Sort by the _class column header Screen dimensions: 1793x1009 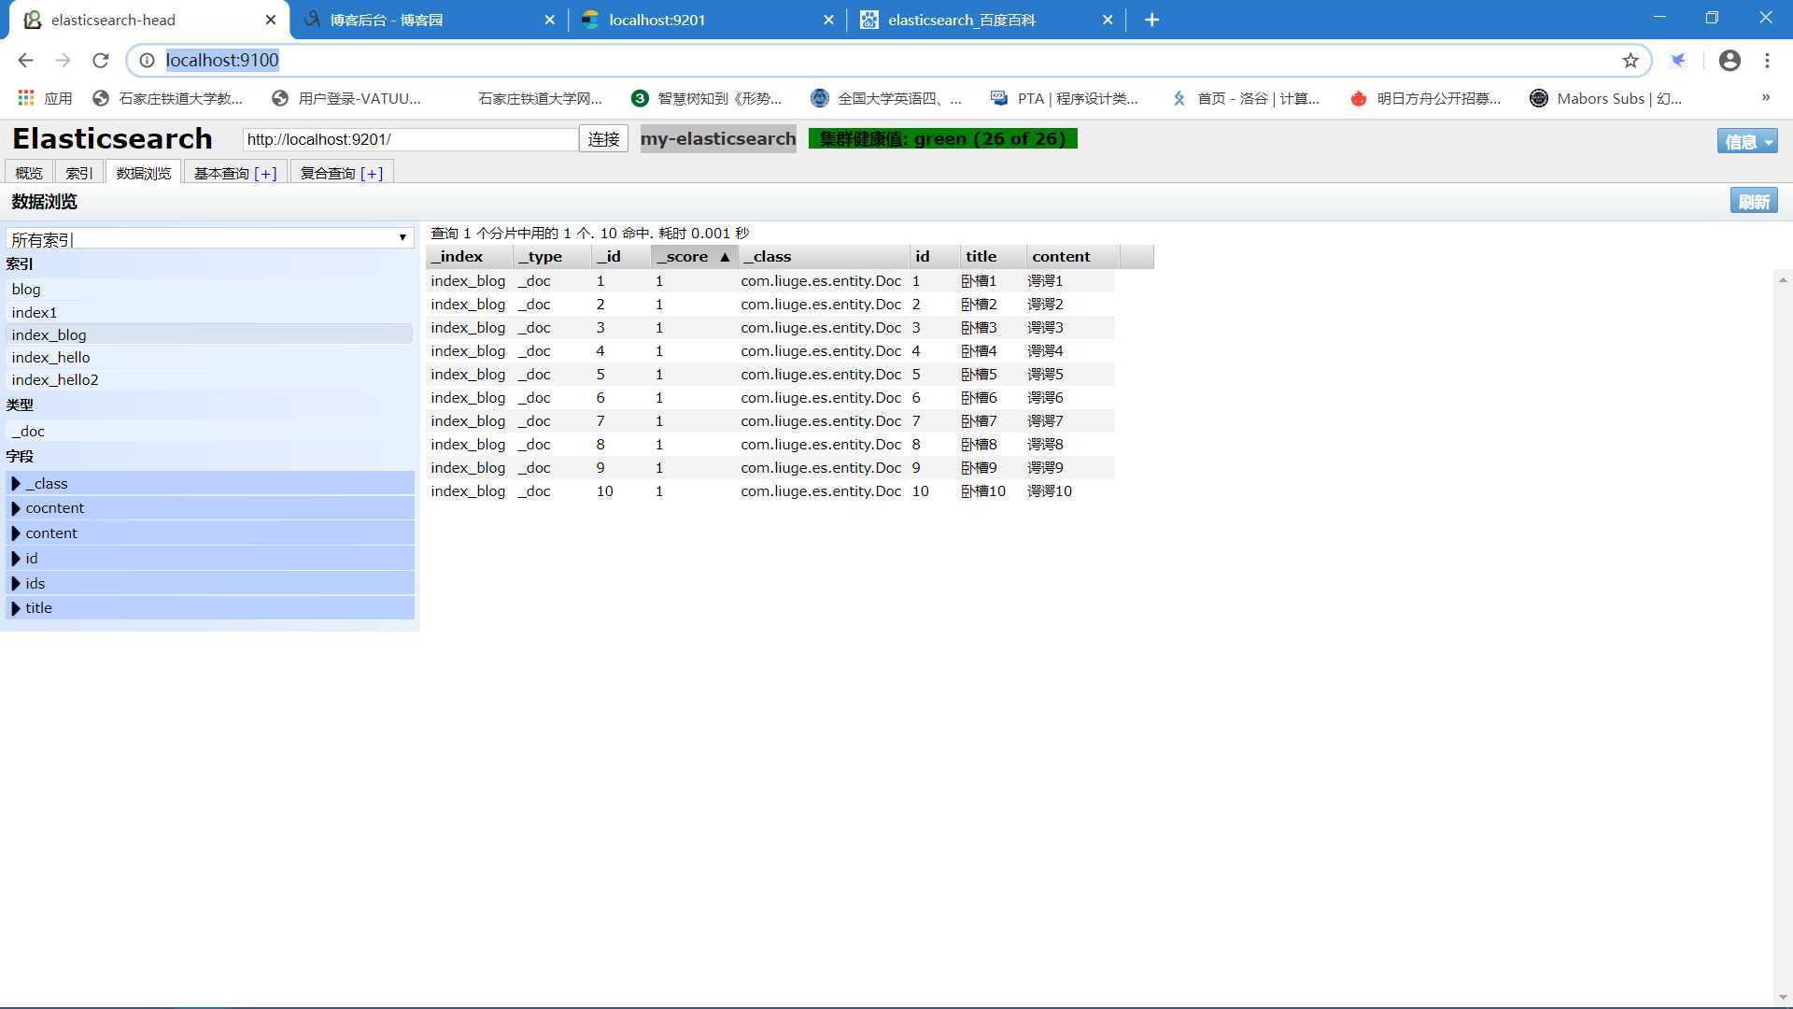coord(824,256)
